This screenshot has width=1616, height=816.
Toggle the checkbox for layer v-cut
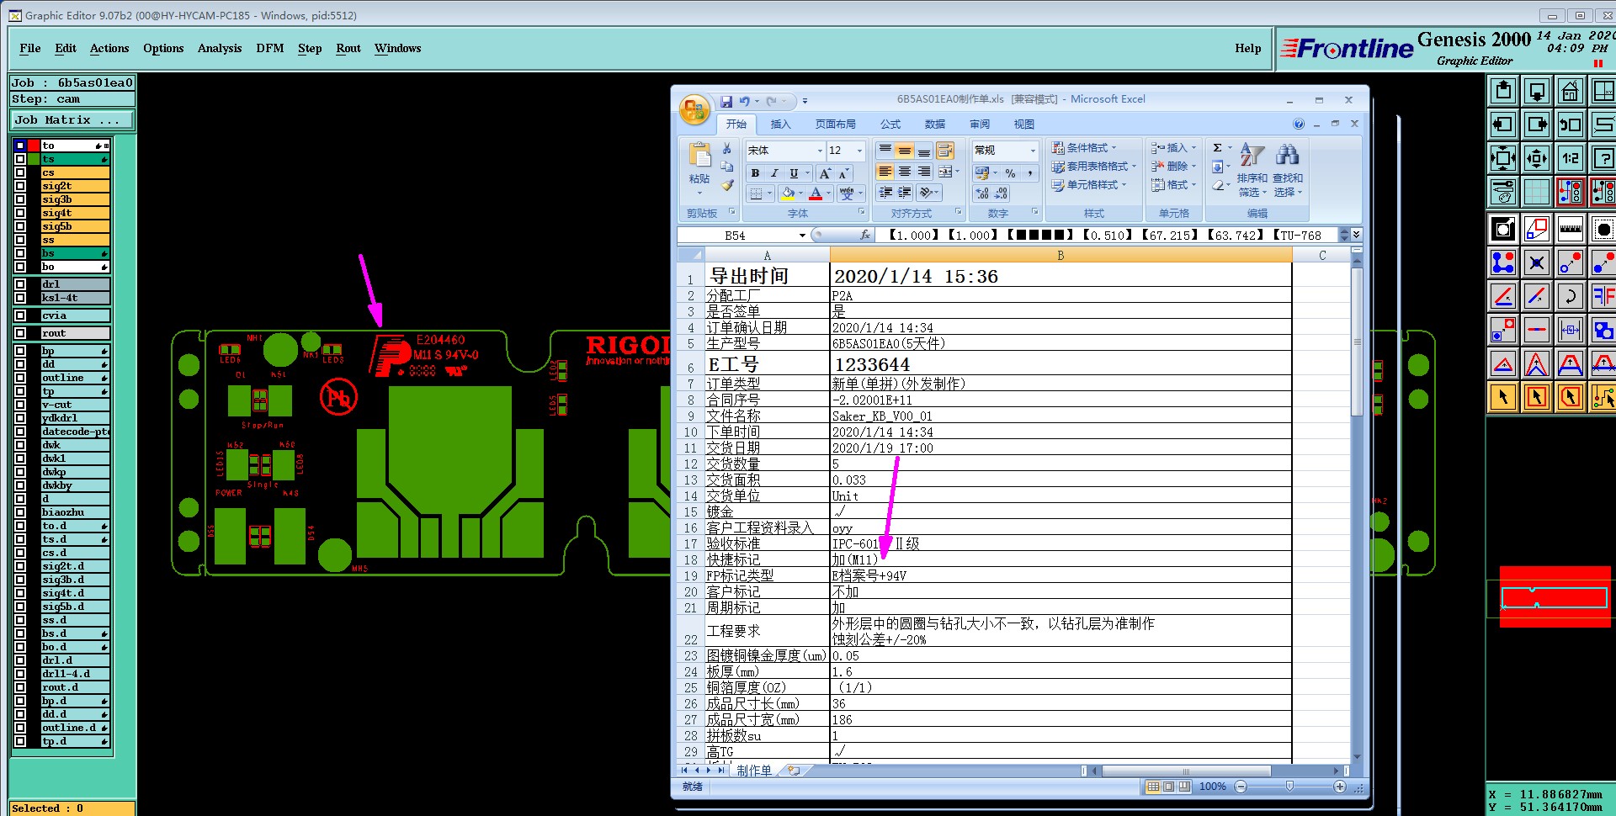(x=20, y=405)
